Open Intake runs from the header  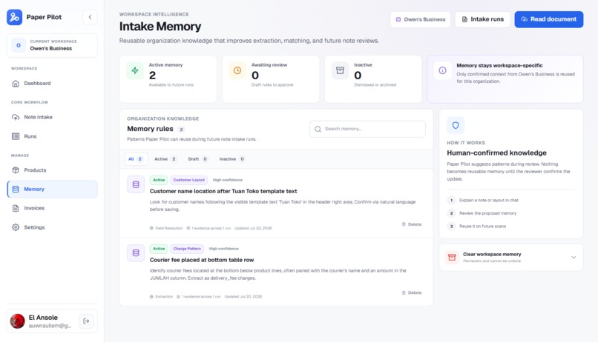pos(482,19)
